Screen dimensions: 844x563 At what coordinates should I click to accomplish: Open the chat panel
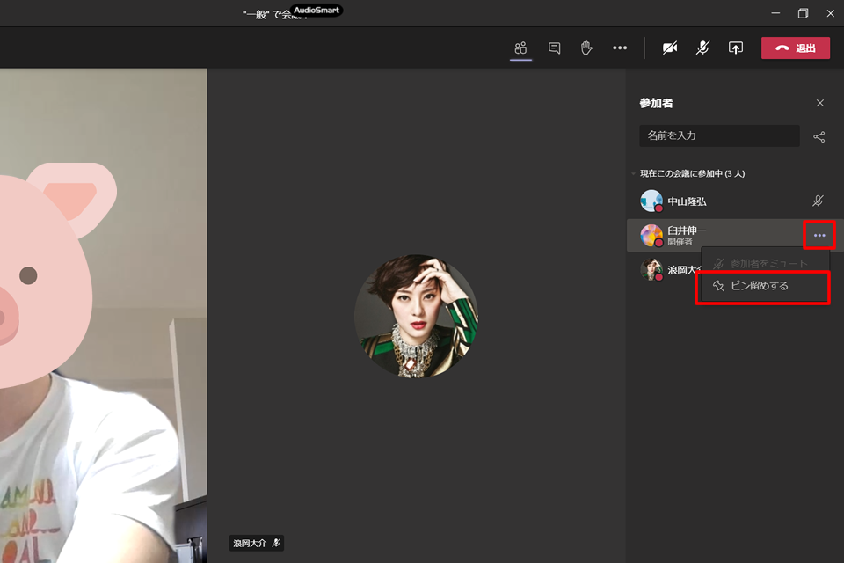[554, 48]
